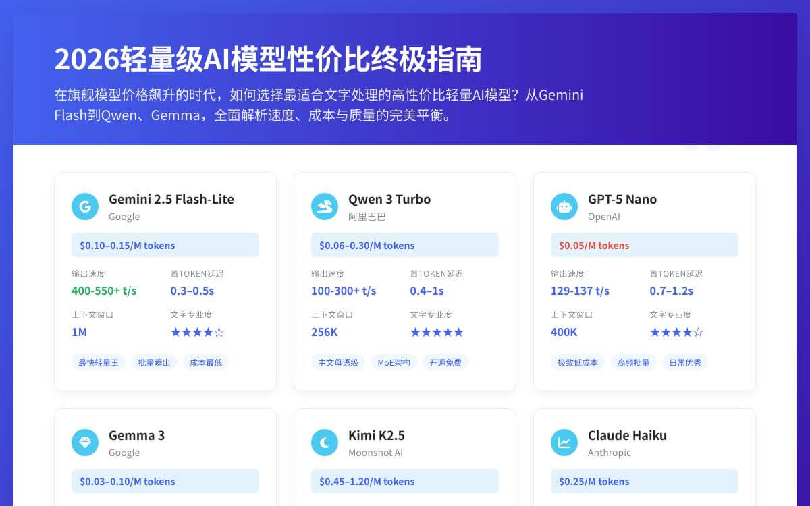Click the 日常优秀 tag on GPT-5 Nano
Image resolution: width=810 pixels, height=506 pixels.
coord(685,362)
